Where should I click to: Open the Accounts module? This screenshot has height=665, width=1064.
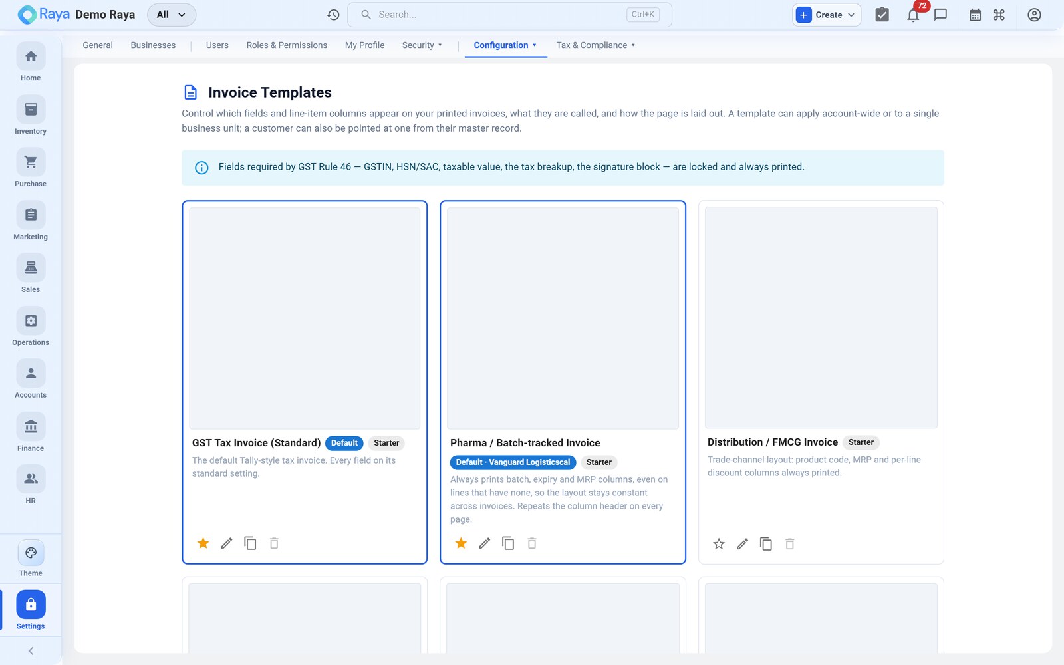pyautogui.click(x=31, y=380)
